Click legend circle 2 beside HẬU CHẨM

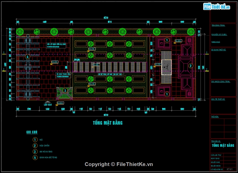(35, 146)
